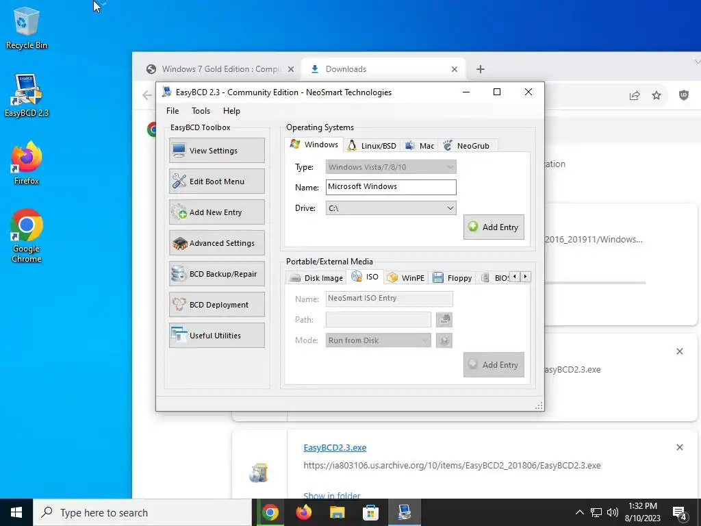Open the Edit Boot Menu section
701x526 pixels.
[x=217, y=181]
